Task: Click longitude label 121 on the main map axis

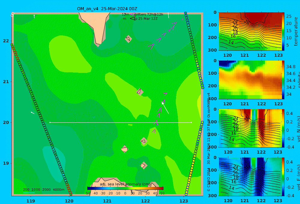Action: pos(107,201)
